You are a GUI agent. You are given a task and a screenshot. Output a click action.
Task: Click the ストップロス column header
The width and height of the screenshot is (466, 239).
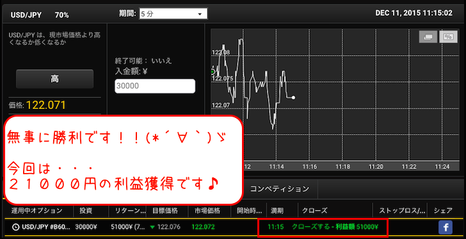[402, 211]
